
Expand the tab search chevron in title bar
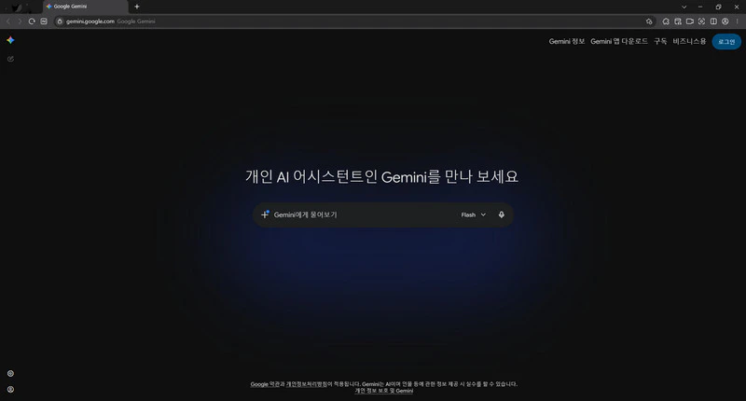684,7
